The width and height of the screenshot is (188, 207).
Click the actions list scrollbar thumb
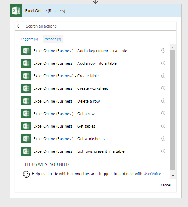click(x=173, y=110)
